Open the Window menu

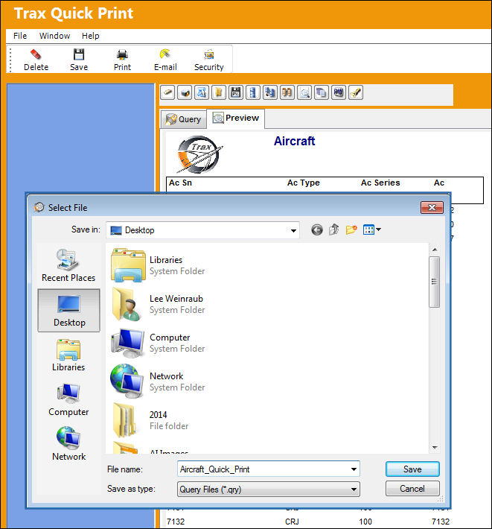[x=54, y=36]
